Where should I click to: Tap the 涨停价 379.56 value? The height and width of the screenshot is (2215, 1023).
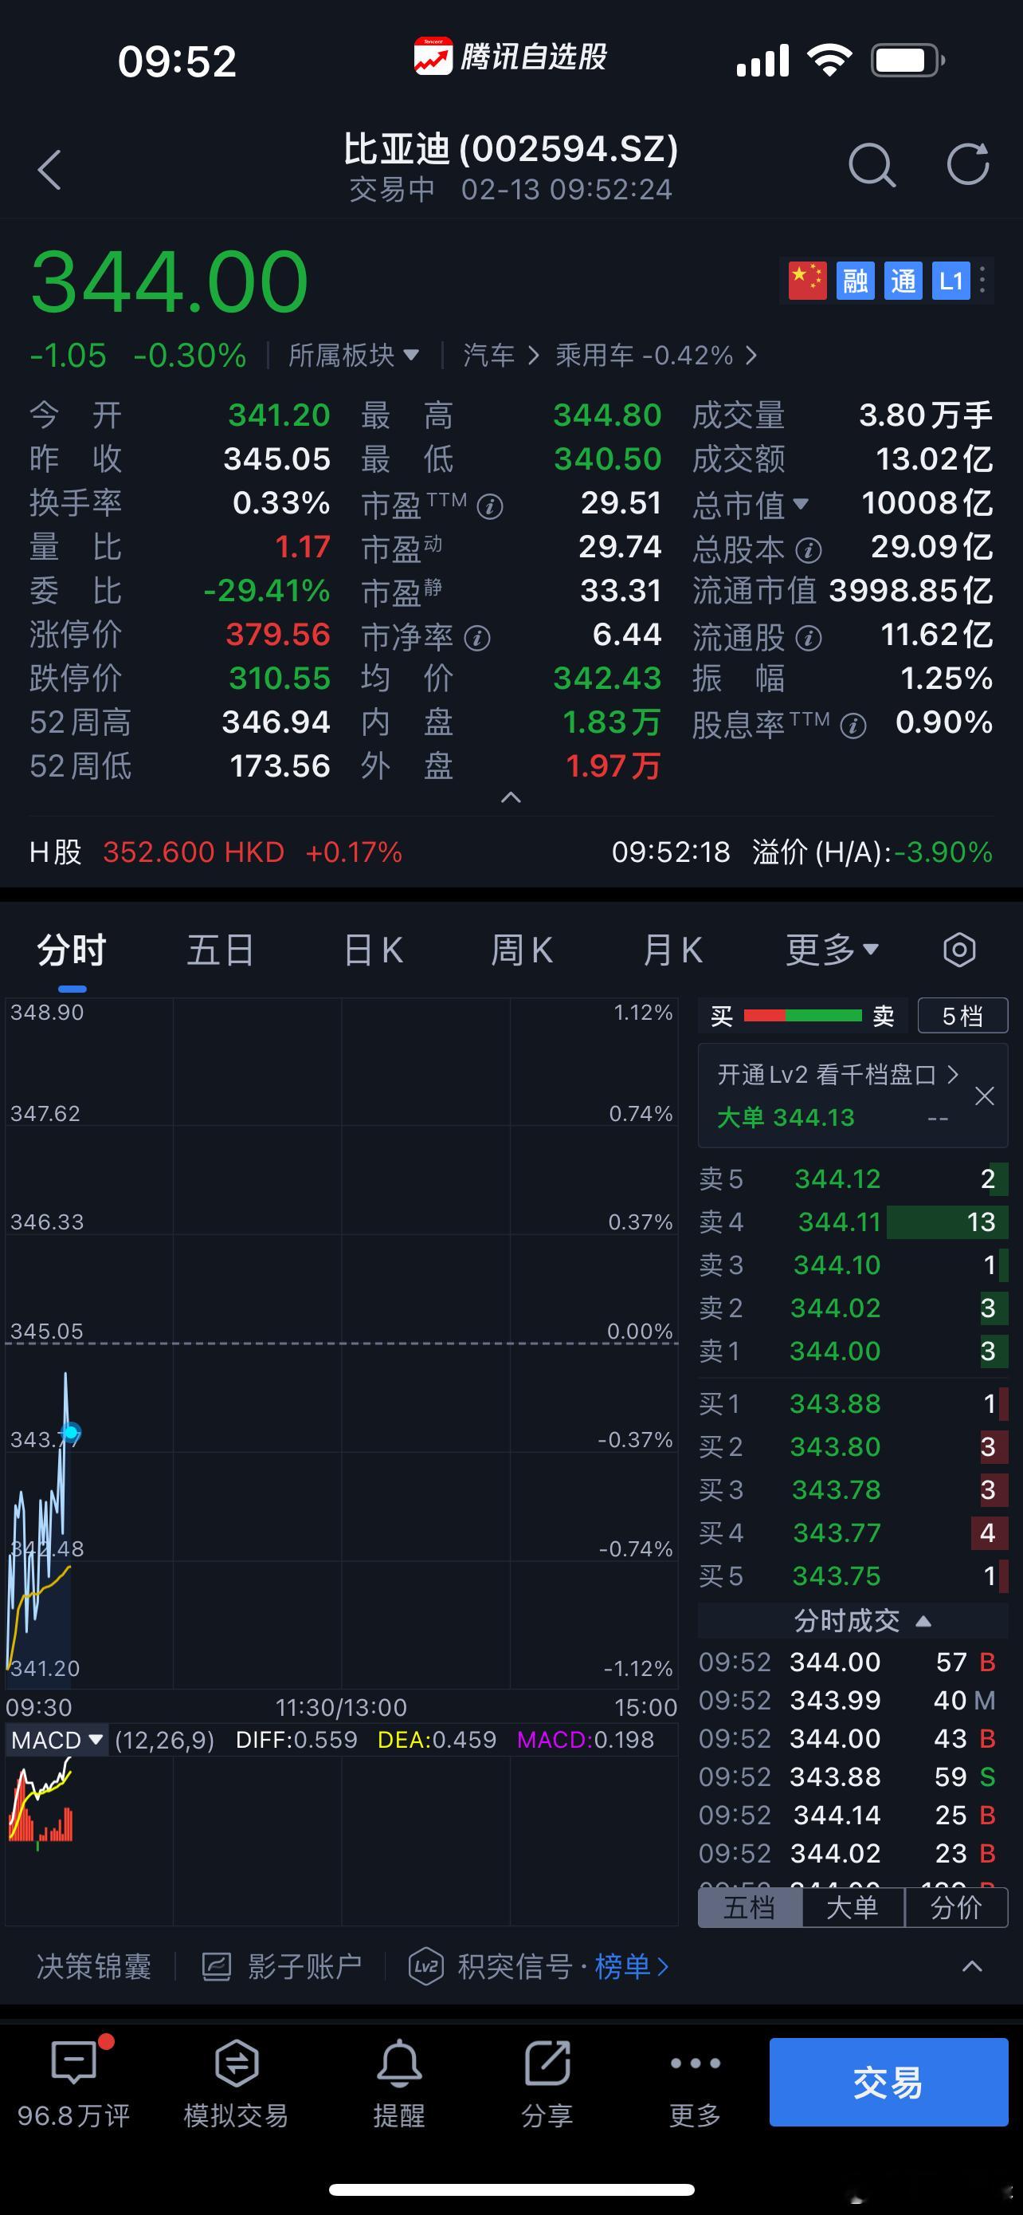pos(277,635)
